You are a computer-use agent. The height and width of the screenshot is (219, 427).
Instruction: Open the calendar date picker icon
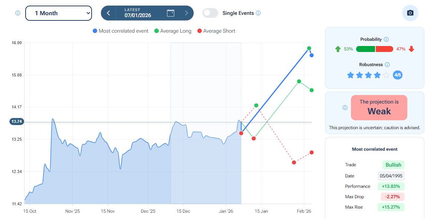click(171, 13)
